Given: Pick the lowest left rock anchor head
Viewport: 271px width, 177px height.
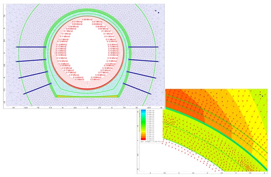Looking at the screenshot, I should (51, 83).
